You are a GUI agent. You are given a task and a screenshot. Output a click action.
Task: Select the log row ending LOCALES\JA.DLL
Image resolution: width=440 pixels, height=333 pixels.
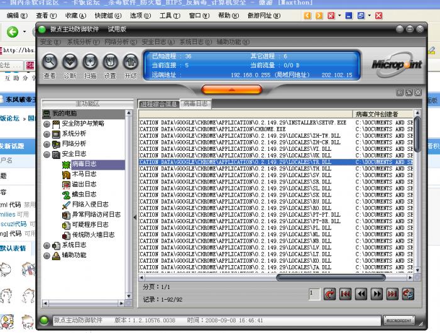click(x=276, y=268)
